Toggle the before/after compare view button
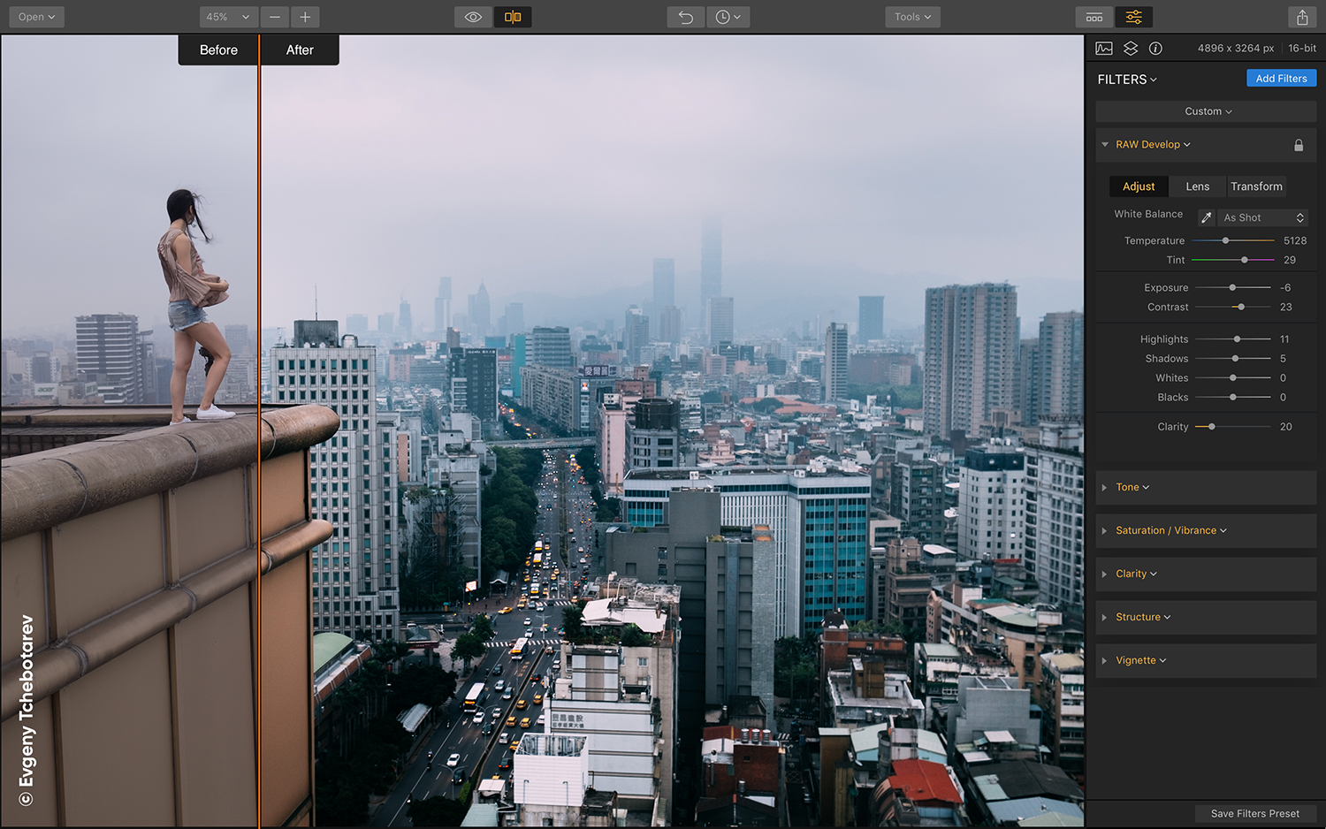Screen dimensions: 1326x829 [513, 17]
